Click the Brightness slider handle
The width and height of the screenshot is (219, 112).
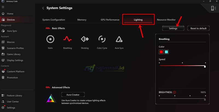coord(205,99)
